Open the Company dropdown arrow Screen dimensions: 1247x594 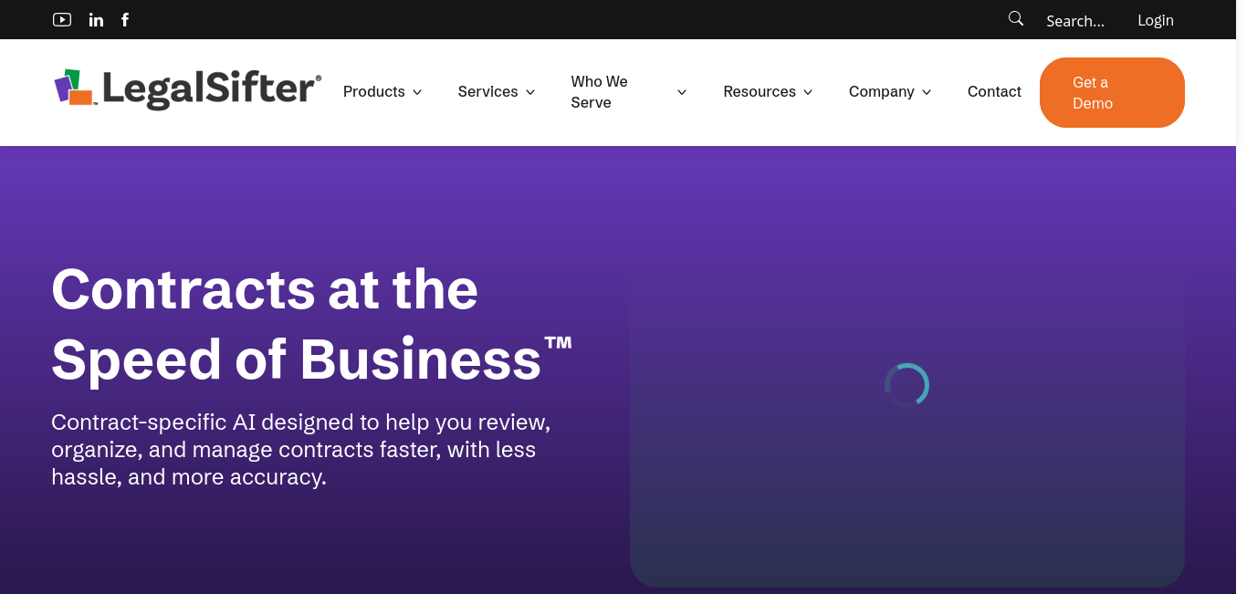(927, 92)
